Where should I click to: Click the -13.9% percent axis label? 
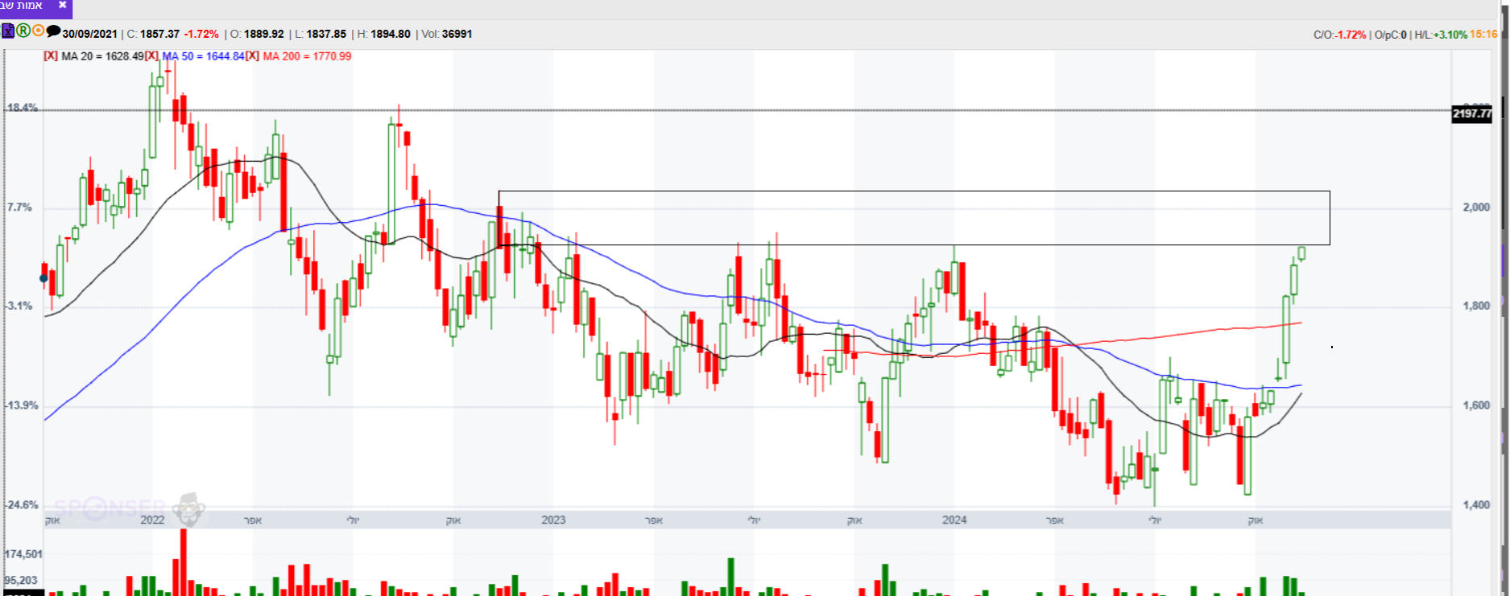coord(22,405)
